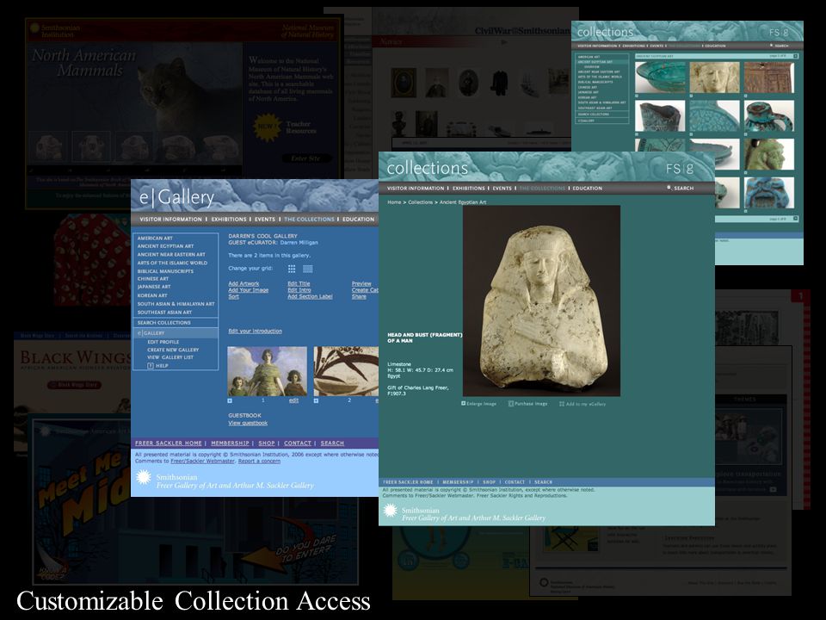Click Edit Profile in eGallery sidebar
The height and width of the screenshot is (620, 826).
[x=163, y=342]
